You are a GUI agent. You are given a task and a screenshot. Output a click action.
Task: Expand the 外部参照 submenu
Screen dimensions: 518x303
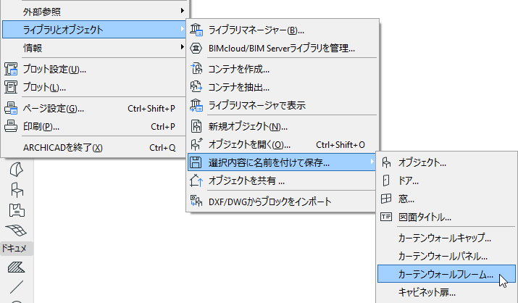[95, 12]
